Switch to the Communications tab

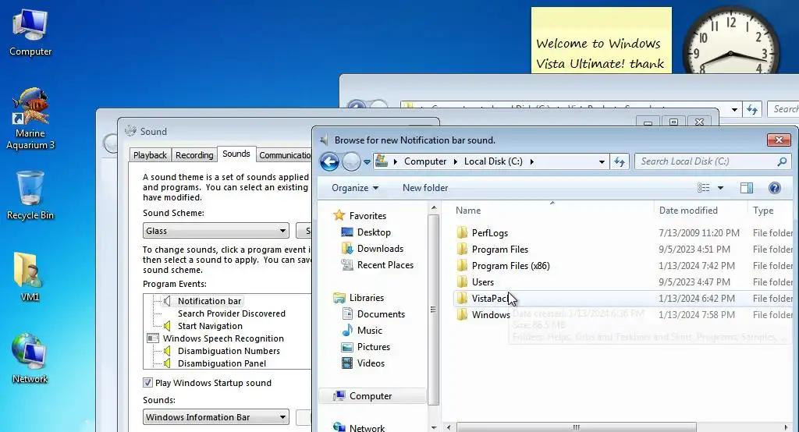(x=284, y=155)
